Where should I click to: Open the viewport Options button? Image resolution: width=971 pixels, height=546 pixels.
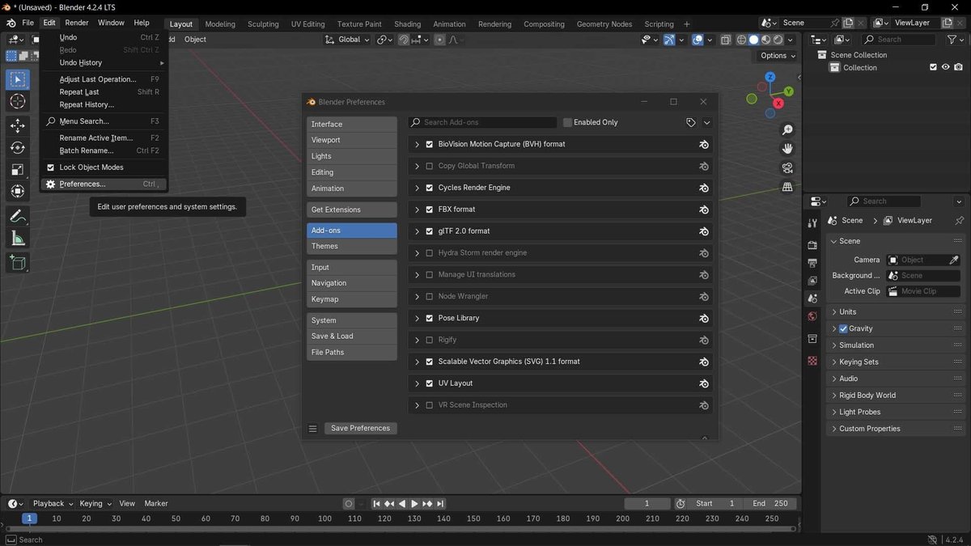pos(774,55)
